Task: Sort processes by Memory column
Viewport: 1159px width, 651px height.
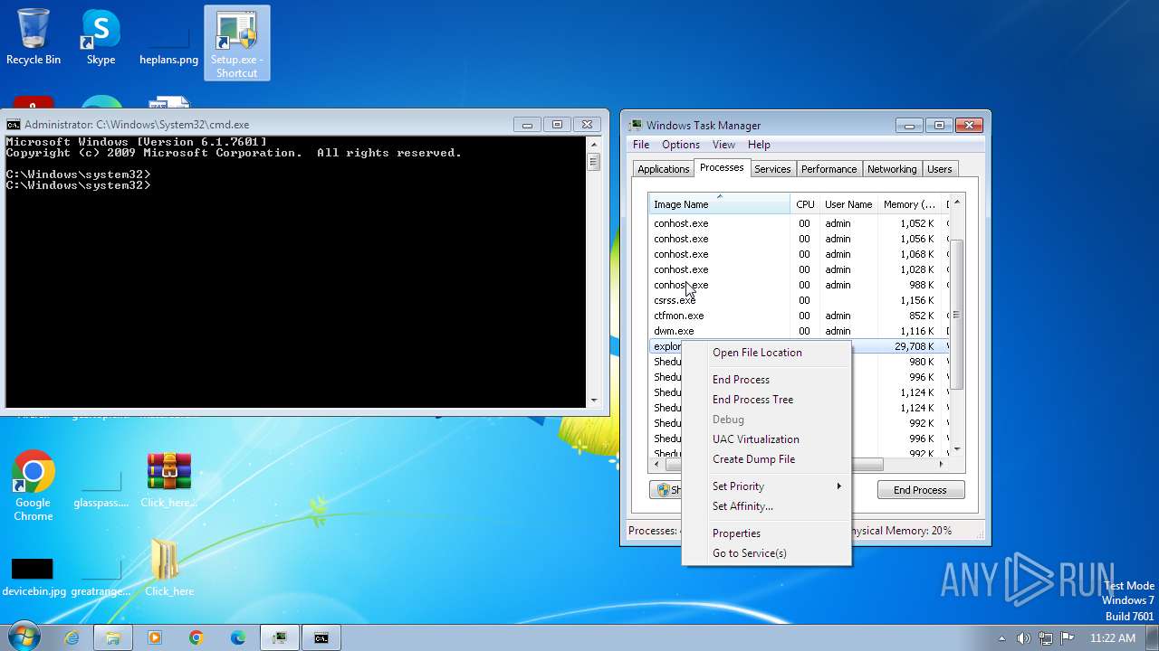Action: [909, 204]
